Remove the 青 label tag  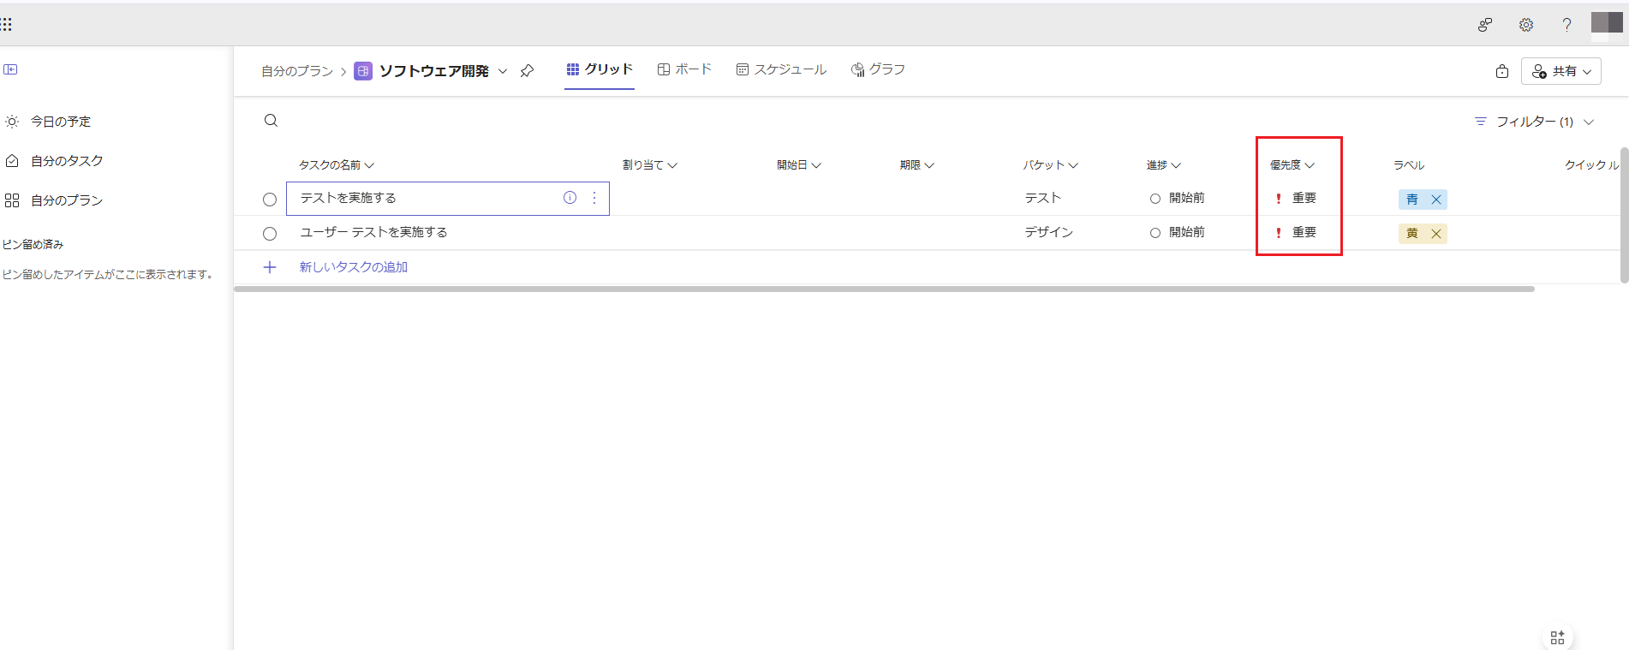point(1436,200)
